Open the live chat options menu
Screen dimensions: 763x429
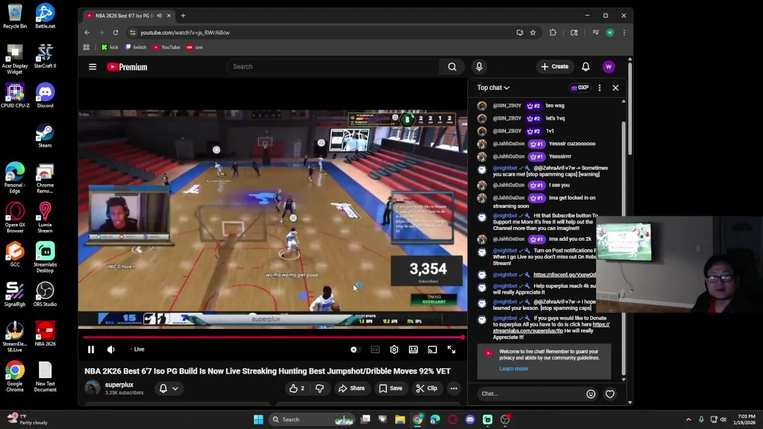point(599,88)
